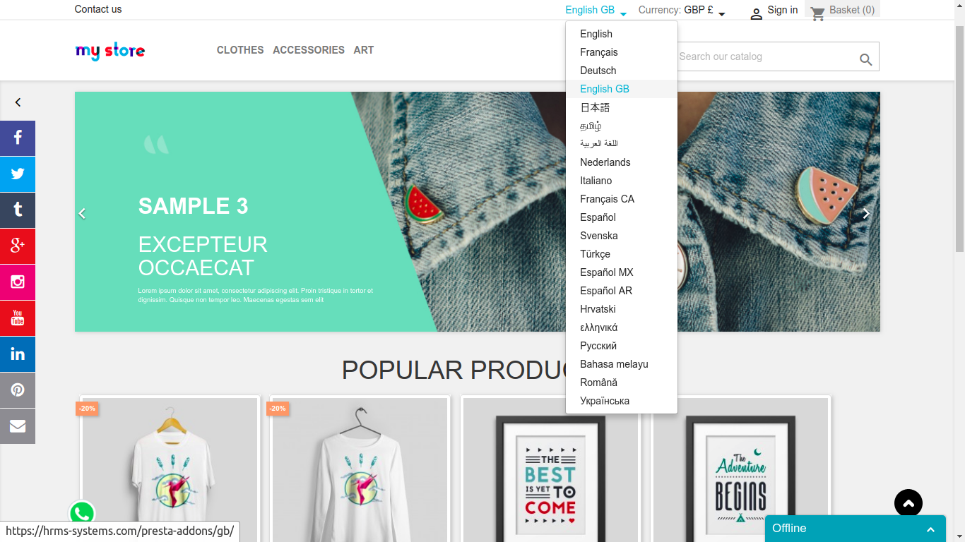Choose the Tamil language option
This screenshot has height=542, width=965.
point(622,126)
